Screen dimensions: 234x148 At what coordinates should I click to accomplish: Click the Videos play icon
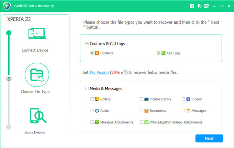pos(188,99)
